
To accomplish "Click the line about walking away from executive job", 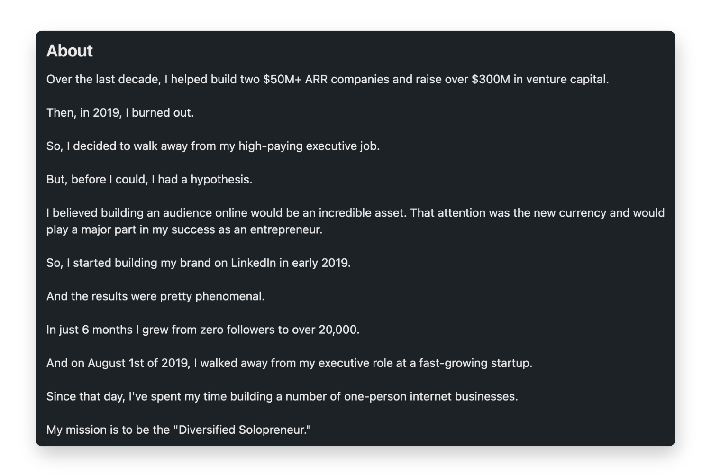I will [213, 146].
